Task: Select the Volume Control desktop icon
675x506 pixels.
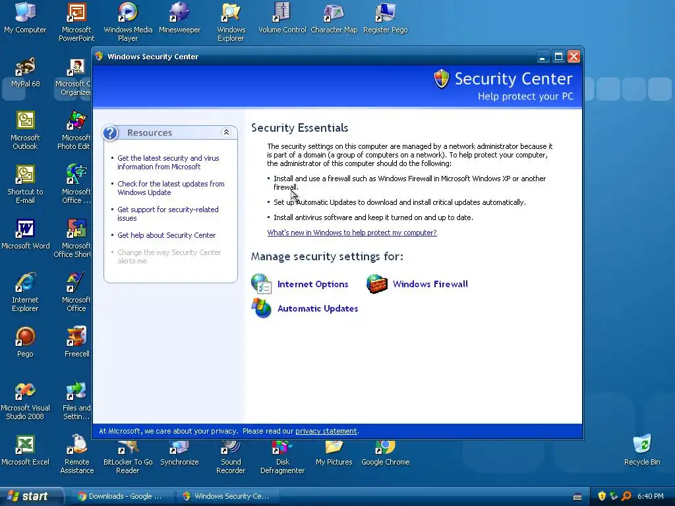Action: [x=282, y=17]
